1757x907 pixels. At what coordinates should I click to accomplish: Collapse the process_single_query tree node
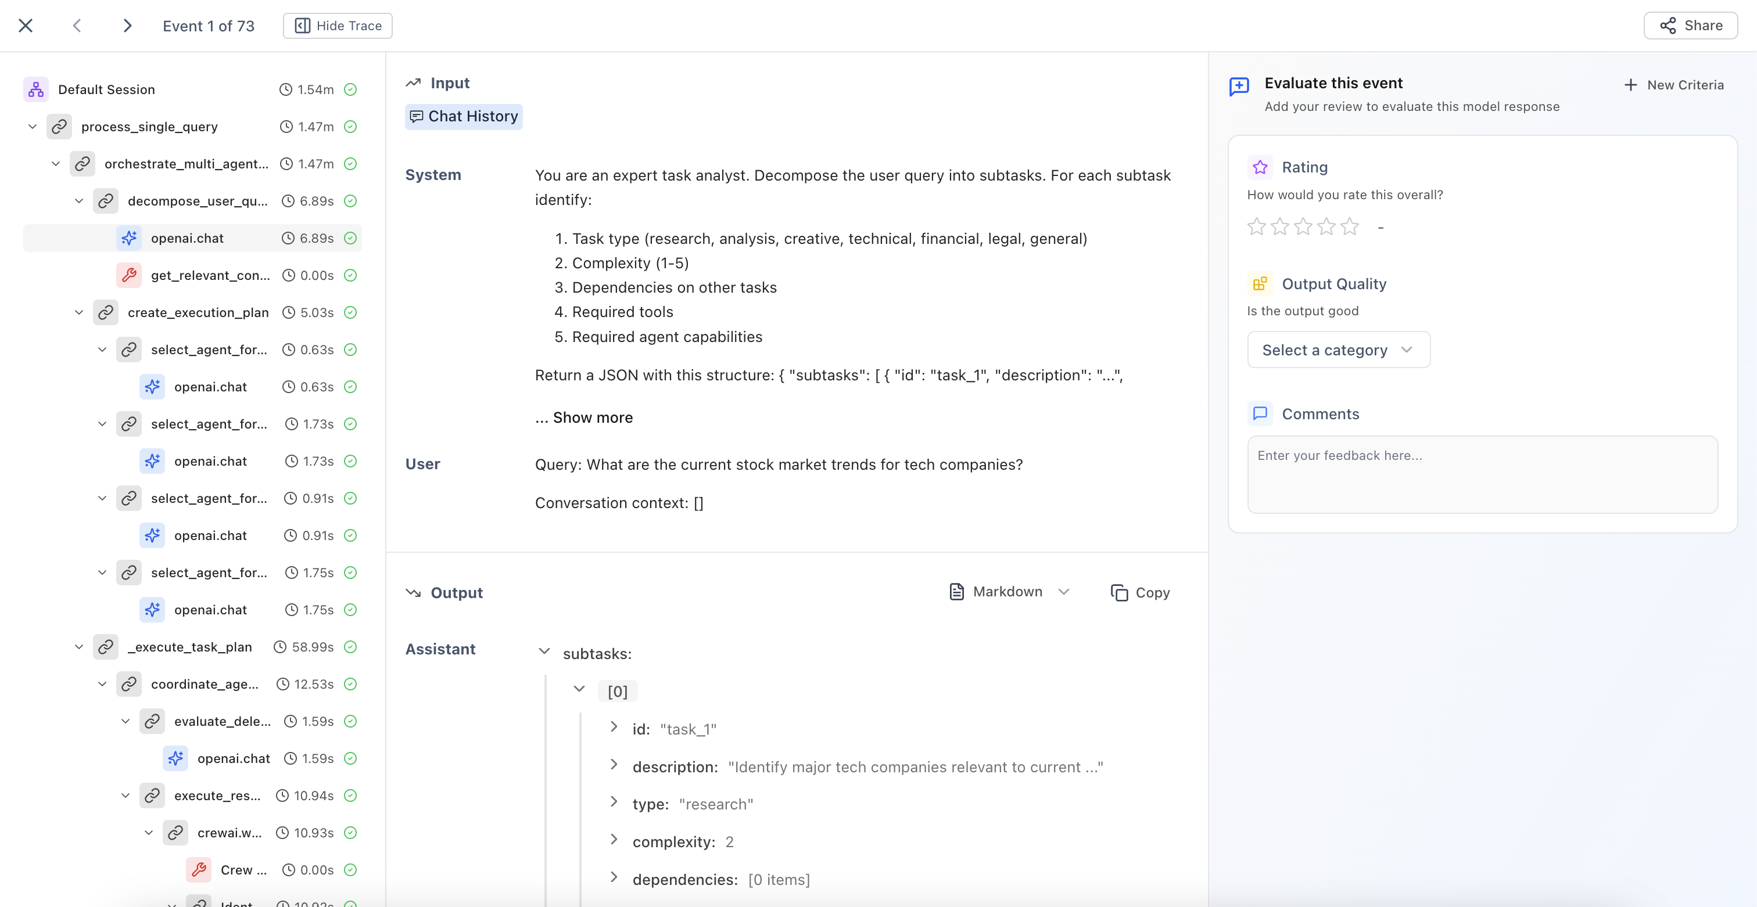coord(32,127)
